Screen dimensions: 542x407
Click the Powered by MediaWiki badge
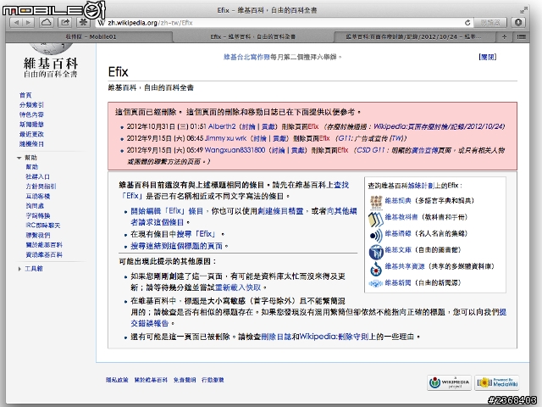point(497,382)
